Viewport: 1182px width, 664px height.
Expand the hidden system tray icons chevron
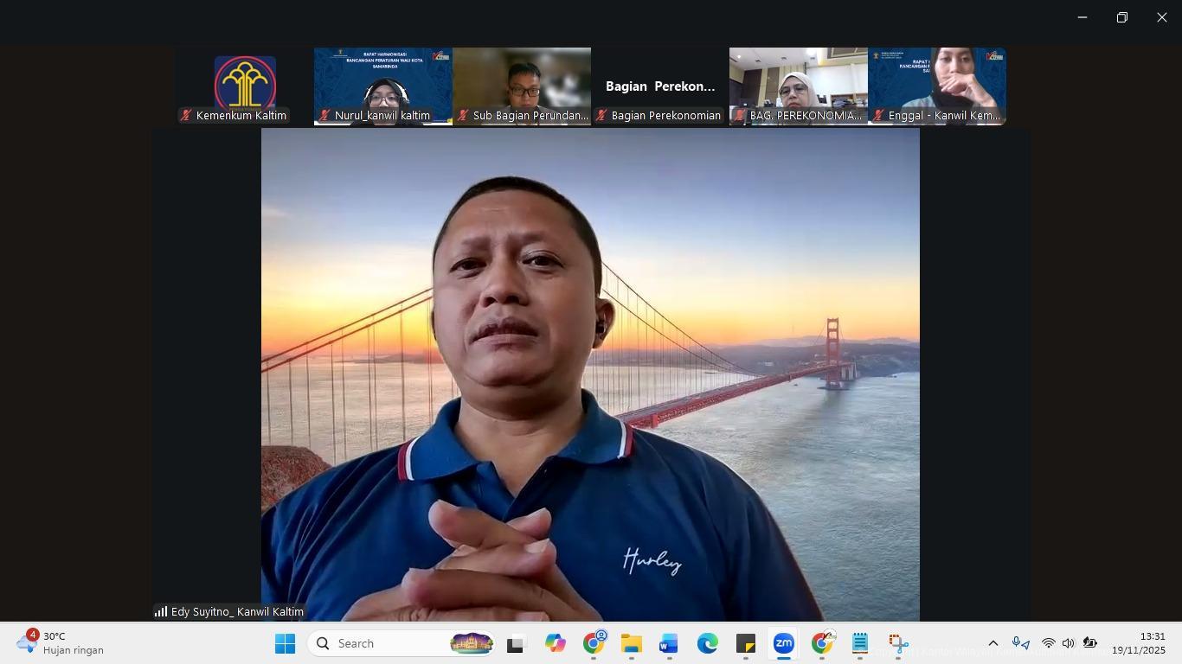coord(993,643)
